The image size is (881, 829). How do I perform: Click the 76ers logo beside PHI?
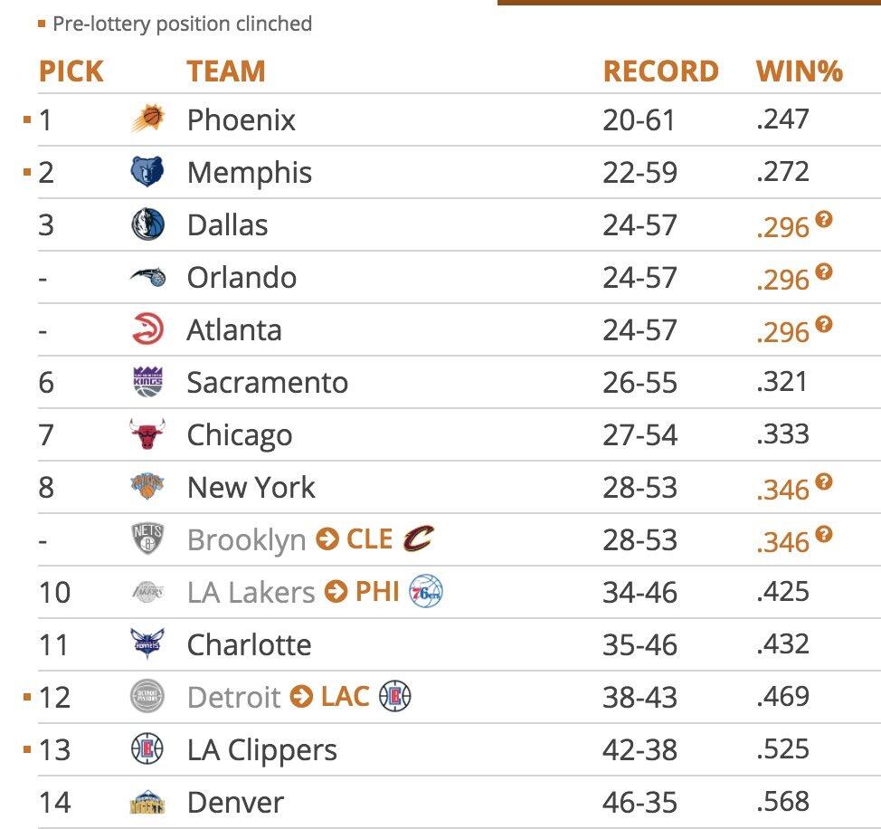pos(425,592)
